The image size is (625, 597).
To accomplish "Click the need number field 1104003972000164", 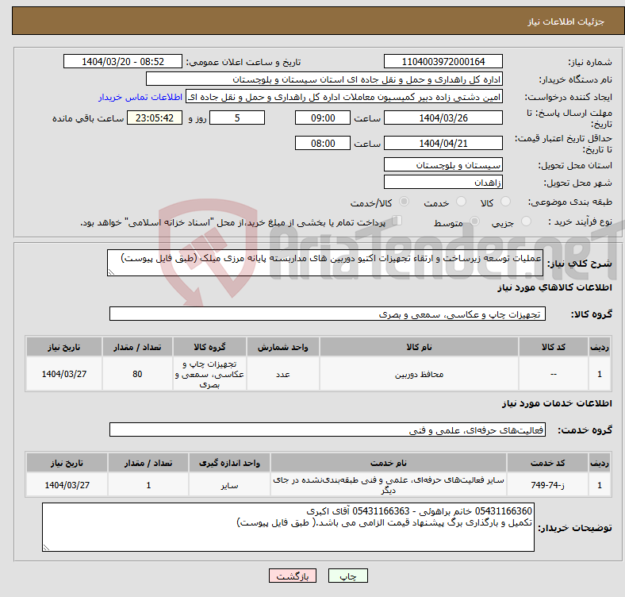I will (443, 61).
